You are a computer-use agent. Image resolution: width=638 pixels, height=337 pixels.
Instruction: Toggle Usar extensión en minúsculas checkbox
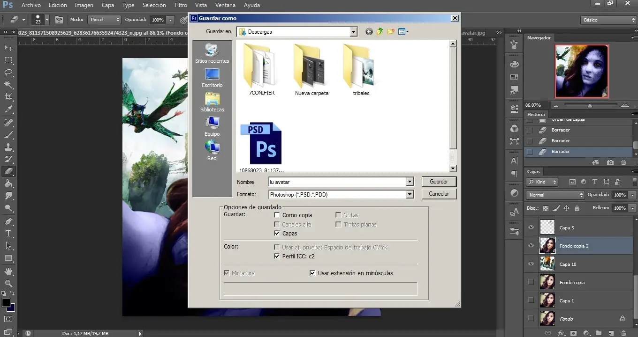click(x=312, y=273)
